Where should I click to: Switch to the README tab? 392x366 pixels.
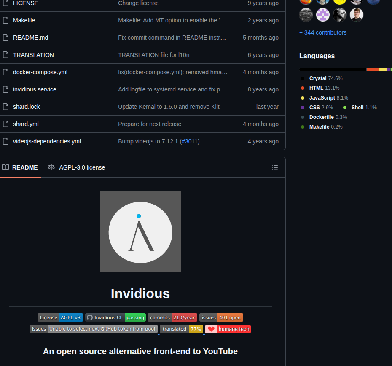pos(20,167)
